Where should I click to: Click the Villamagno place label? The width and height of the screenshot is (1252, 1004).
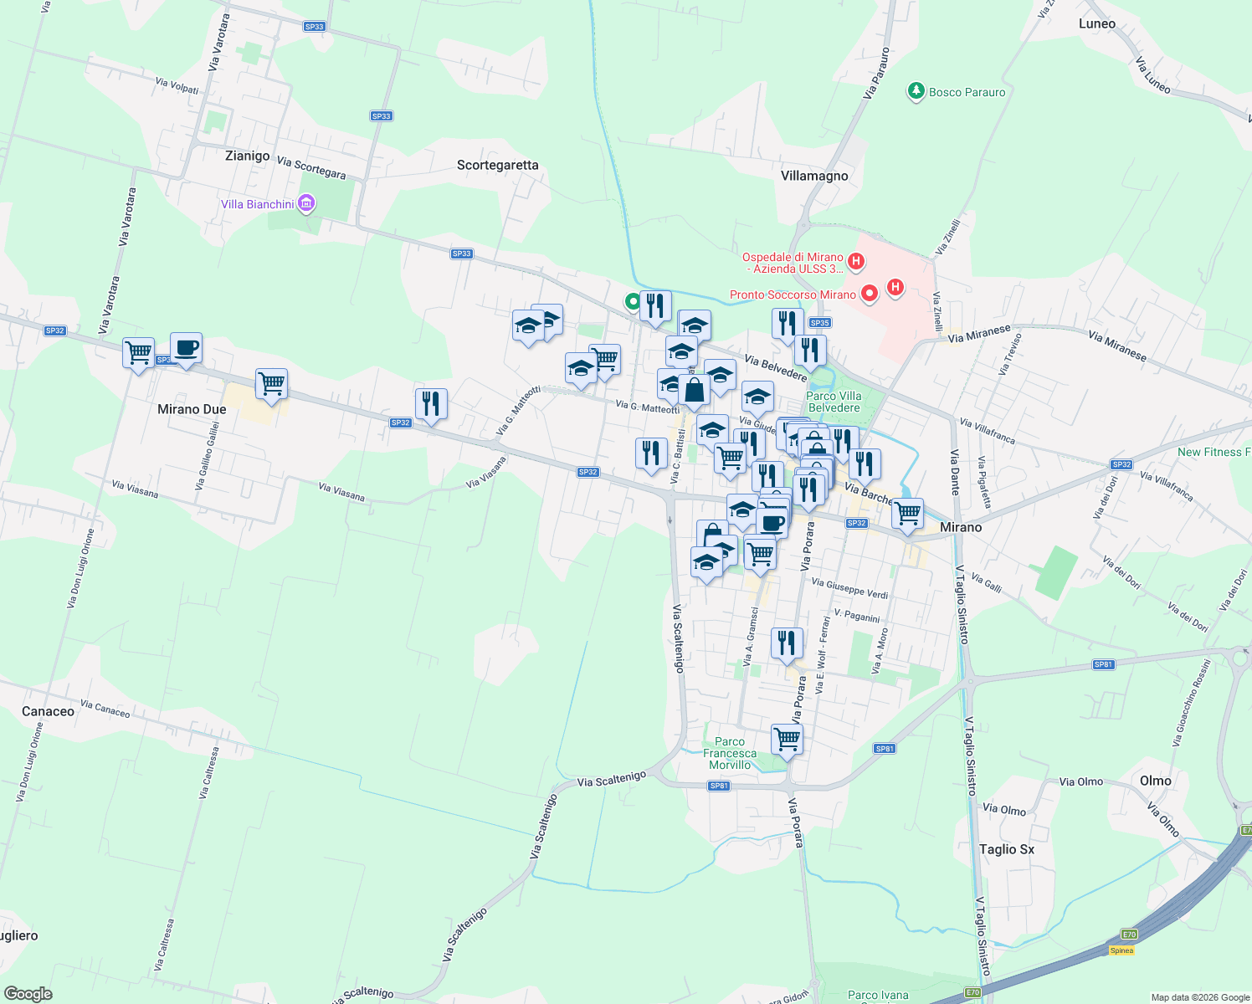pyautogui.click(x=814, y=176)
